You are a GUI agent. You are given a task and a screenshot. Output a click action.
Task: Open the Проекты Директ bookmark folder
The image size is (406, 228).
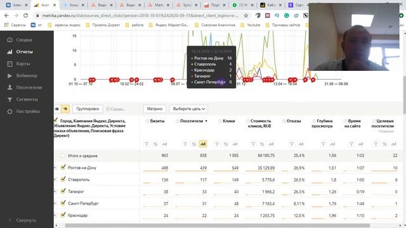click(103, 25)
